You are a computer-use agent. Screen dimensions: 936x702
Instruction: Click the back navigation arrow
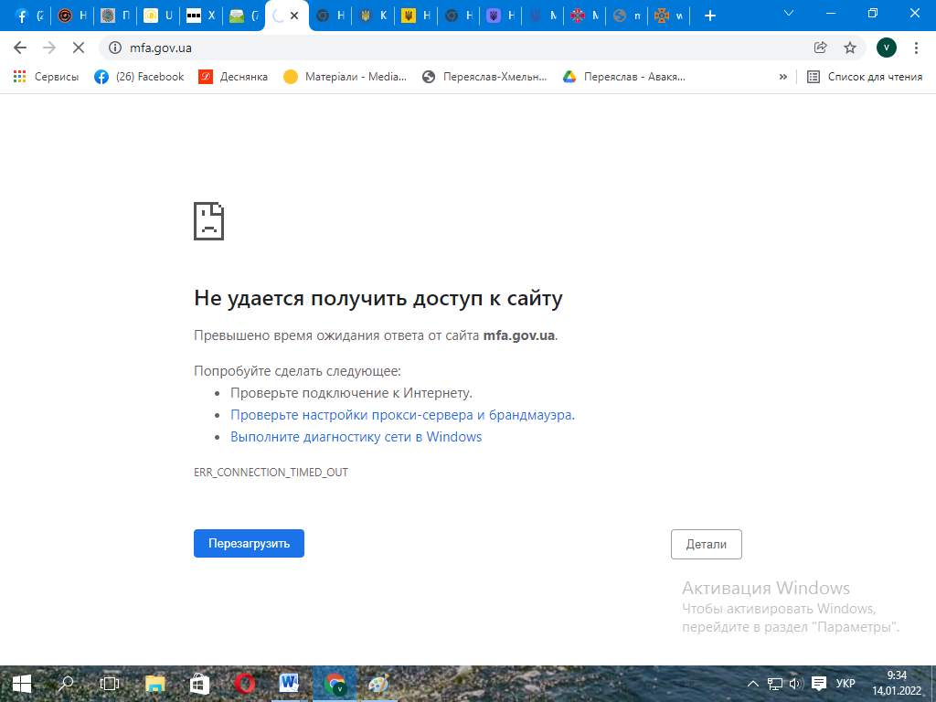pyautogui.click(x=20, y=48)
